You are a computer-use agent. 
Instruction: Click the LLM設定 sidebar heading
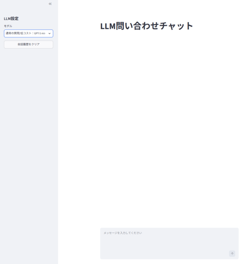[11, 19]
